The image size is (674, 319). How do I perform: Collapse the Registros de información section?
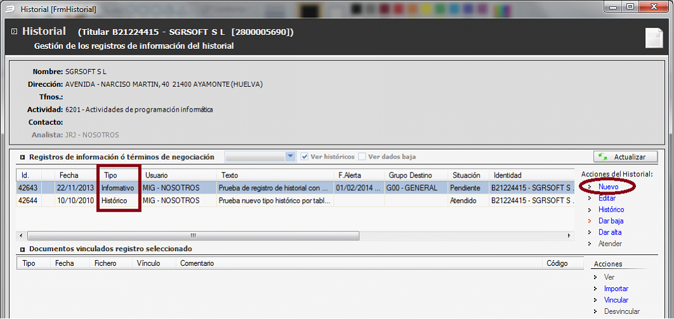coord(23,157)
